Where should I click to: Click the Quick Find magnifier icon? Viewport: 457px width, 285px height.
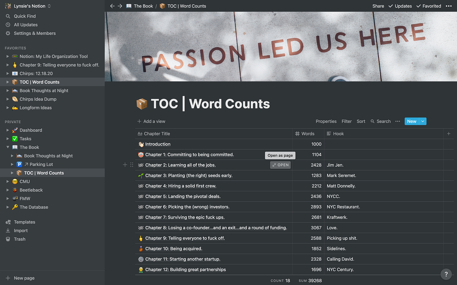pos(8,16)
